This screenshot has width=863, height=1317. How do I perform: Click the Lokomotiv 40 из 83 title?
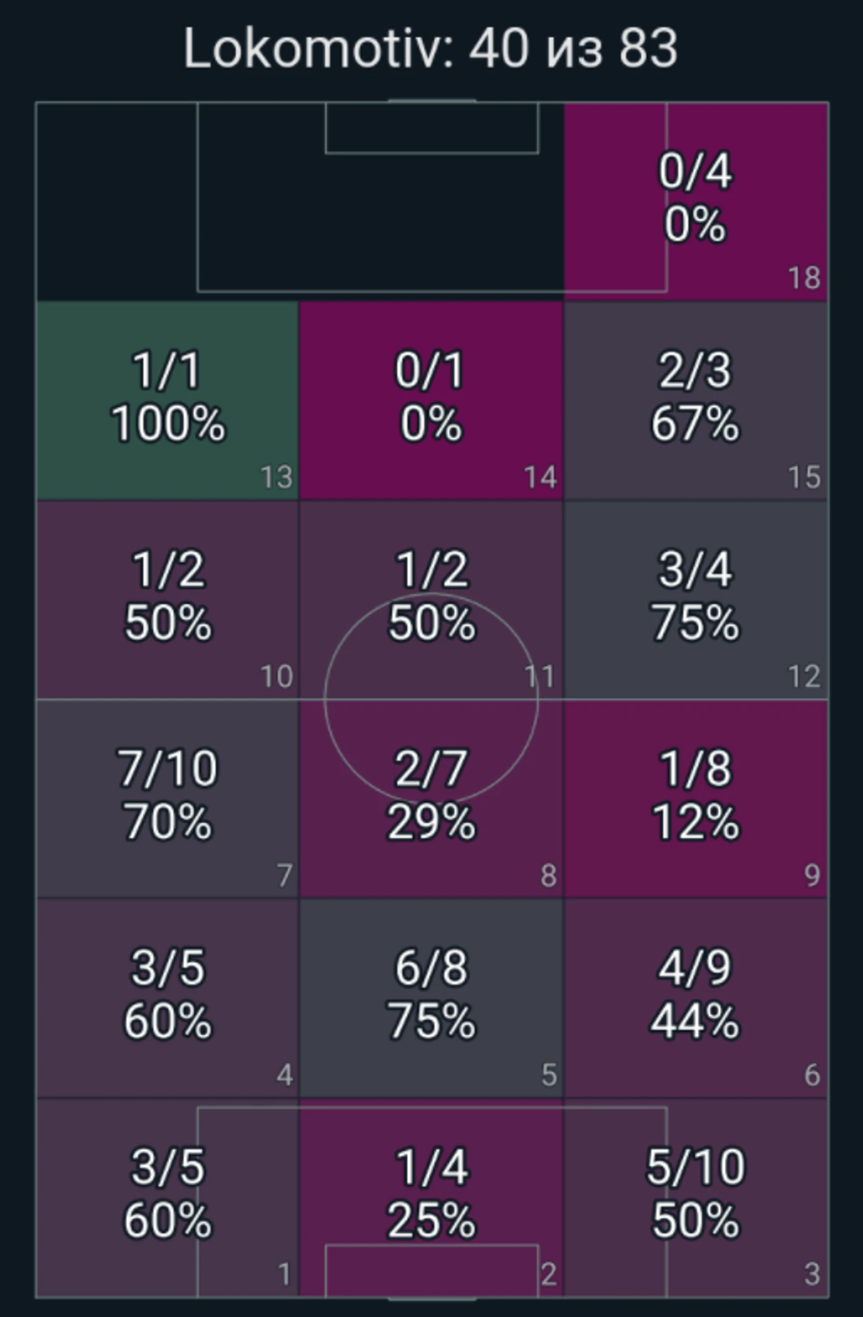(430, 48)
